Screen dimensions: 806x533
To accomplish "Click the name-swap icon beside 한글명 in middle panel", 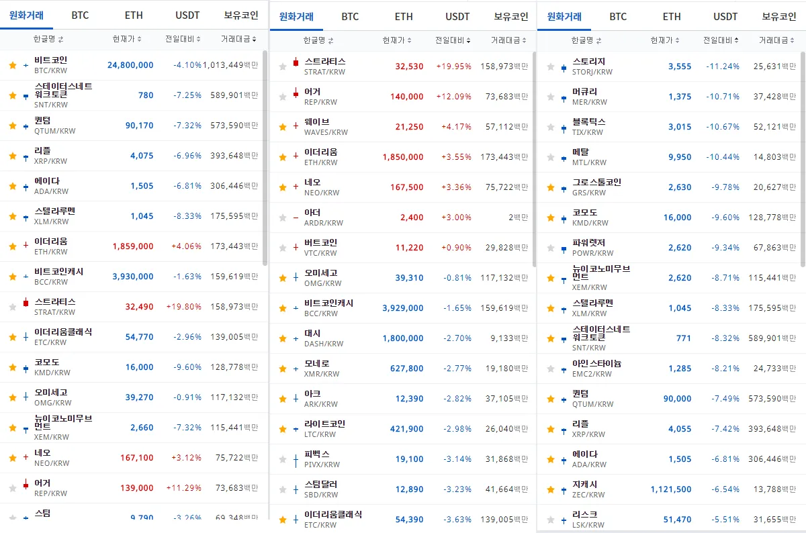I will coord(330,41).
